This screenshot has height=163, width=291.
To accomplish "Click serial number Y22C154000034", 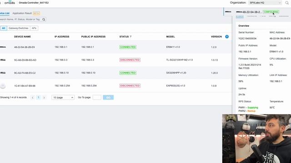I will click(247, 38).
